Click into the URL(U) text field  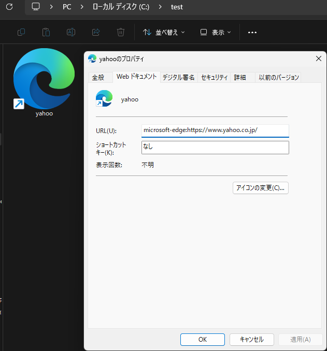tap(215, 130)
